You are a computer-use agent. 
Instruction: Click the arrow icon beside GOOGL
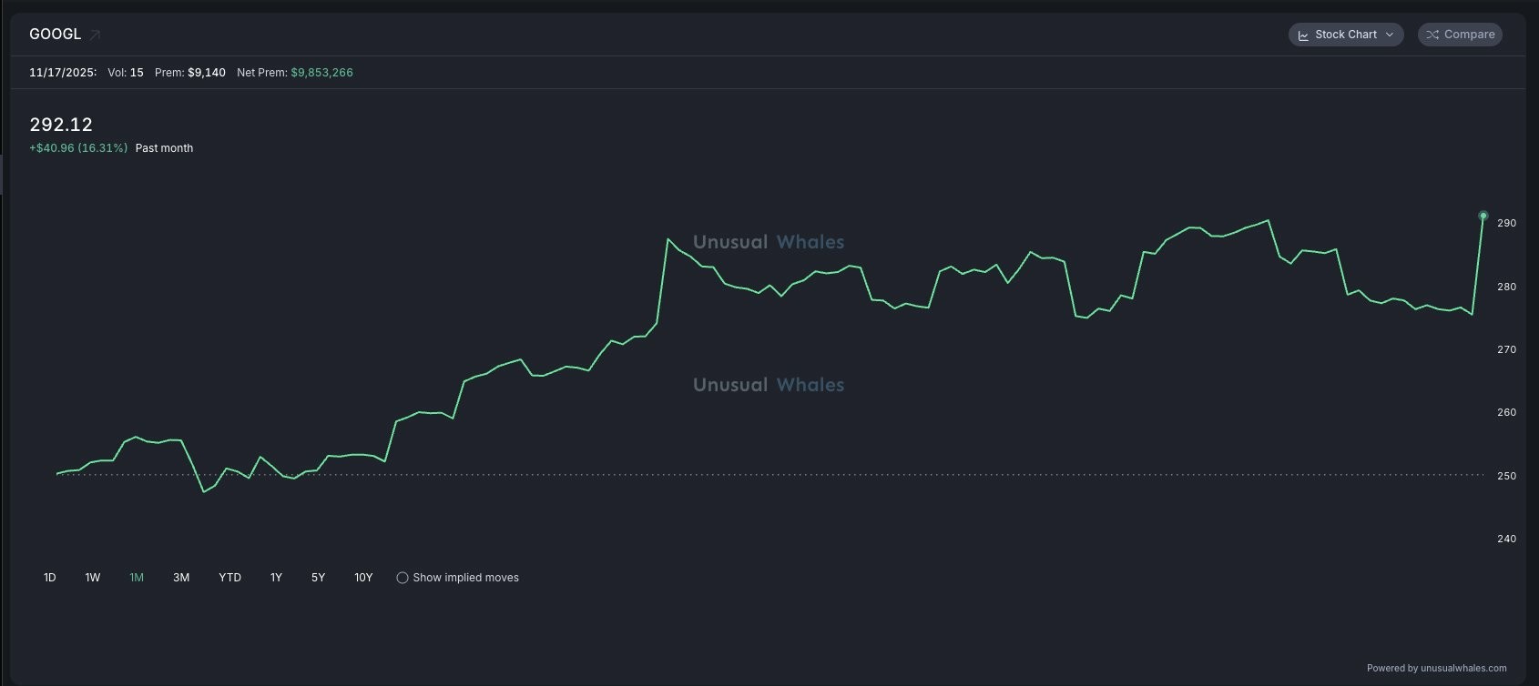click(x=95, y=35)
